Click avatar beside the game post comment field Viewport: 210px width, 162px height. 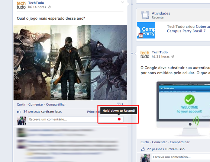(21, 121)
